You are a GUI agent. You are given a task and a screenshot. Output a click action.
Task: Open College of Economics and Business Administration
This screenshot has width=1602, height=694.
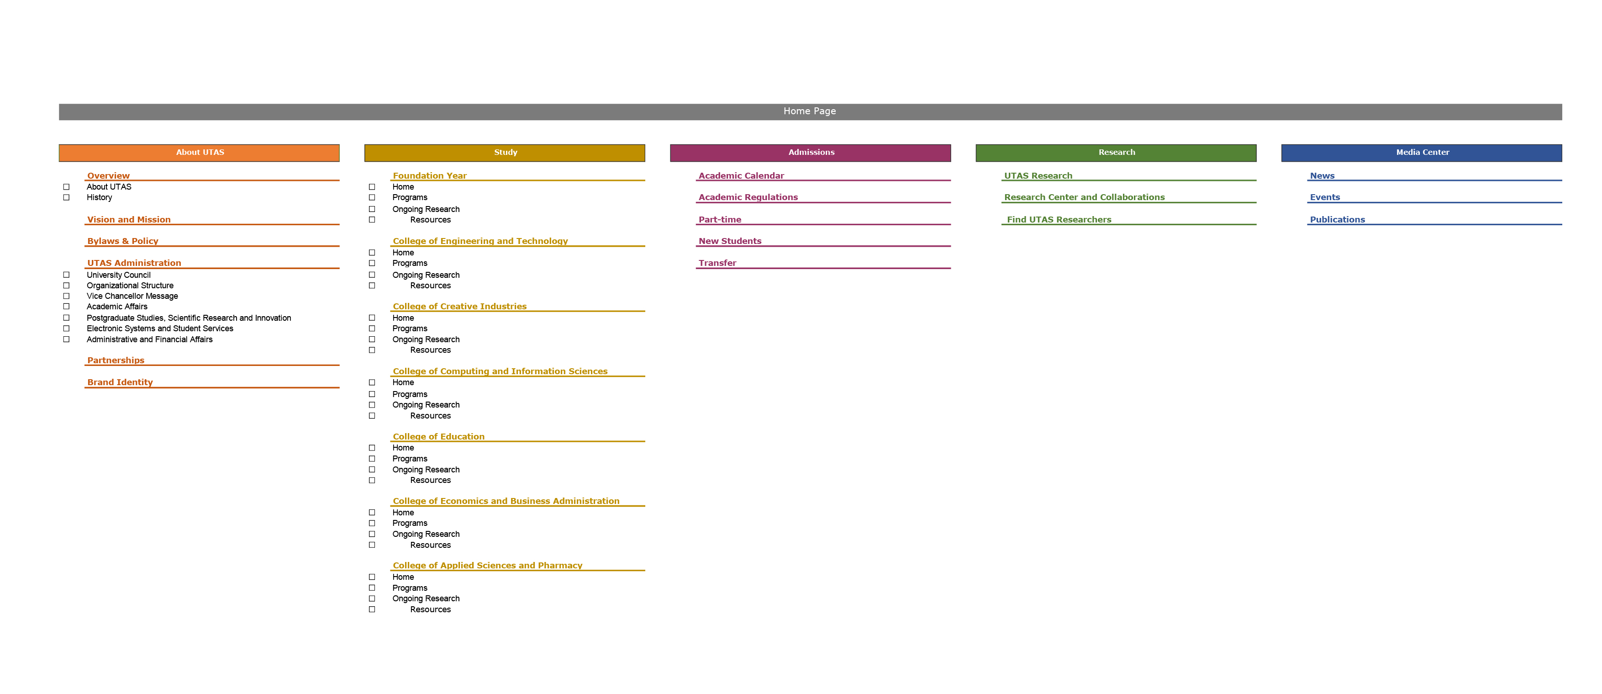click(x=506, y=501)
